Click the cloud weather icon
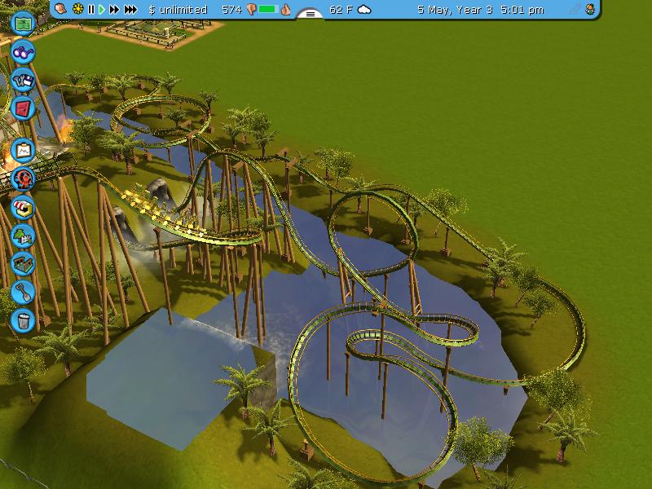Screen dimensions: 652x489 [364, 9]
